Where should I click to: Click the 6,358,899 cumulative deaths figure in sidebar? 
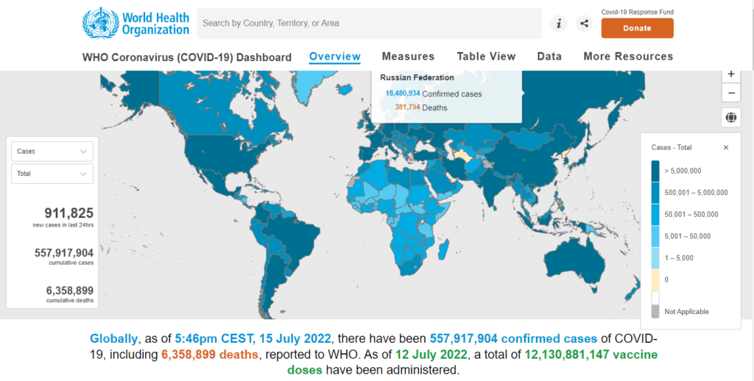pos(70,291)
